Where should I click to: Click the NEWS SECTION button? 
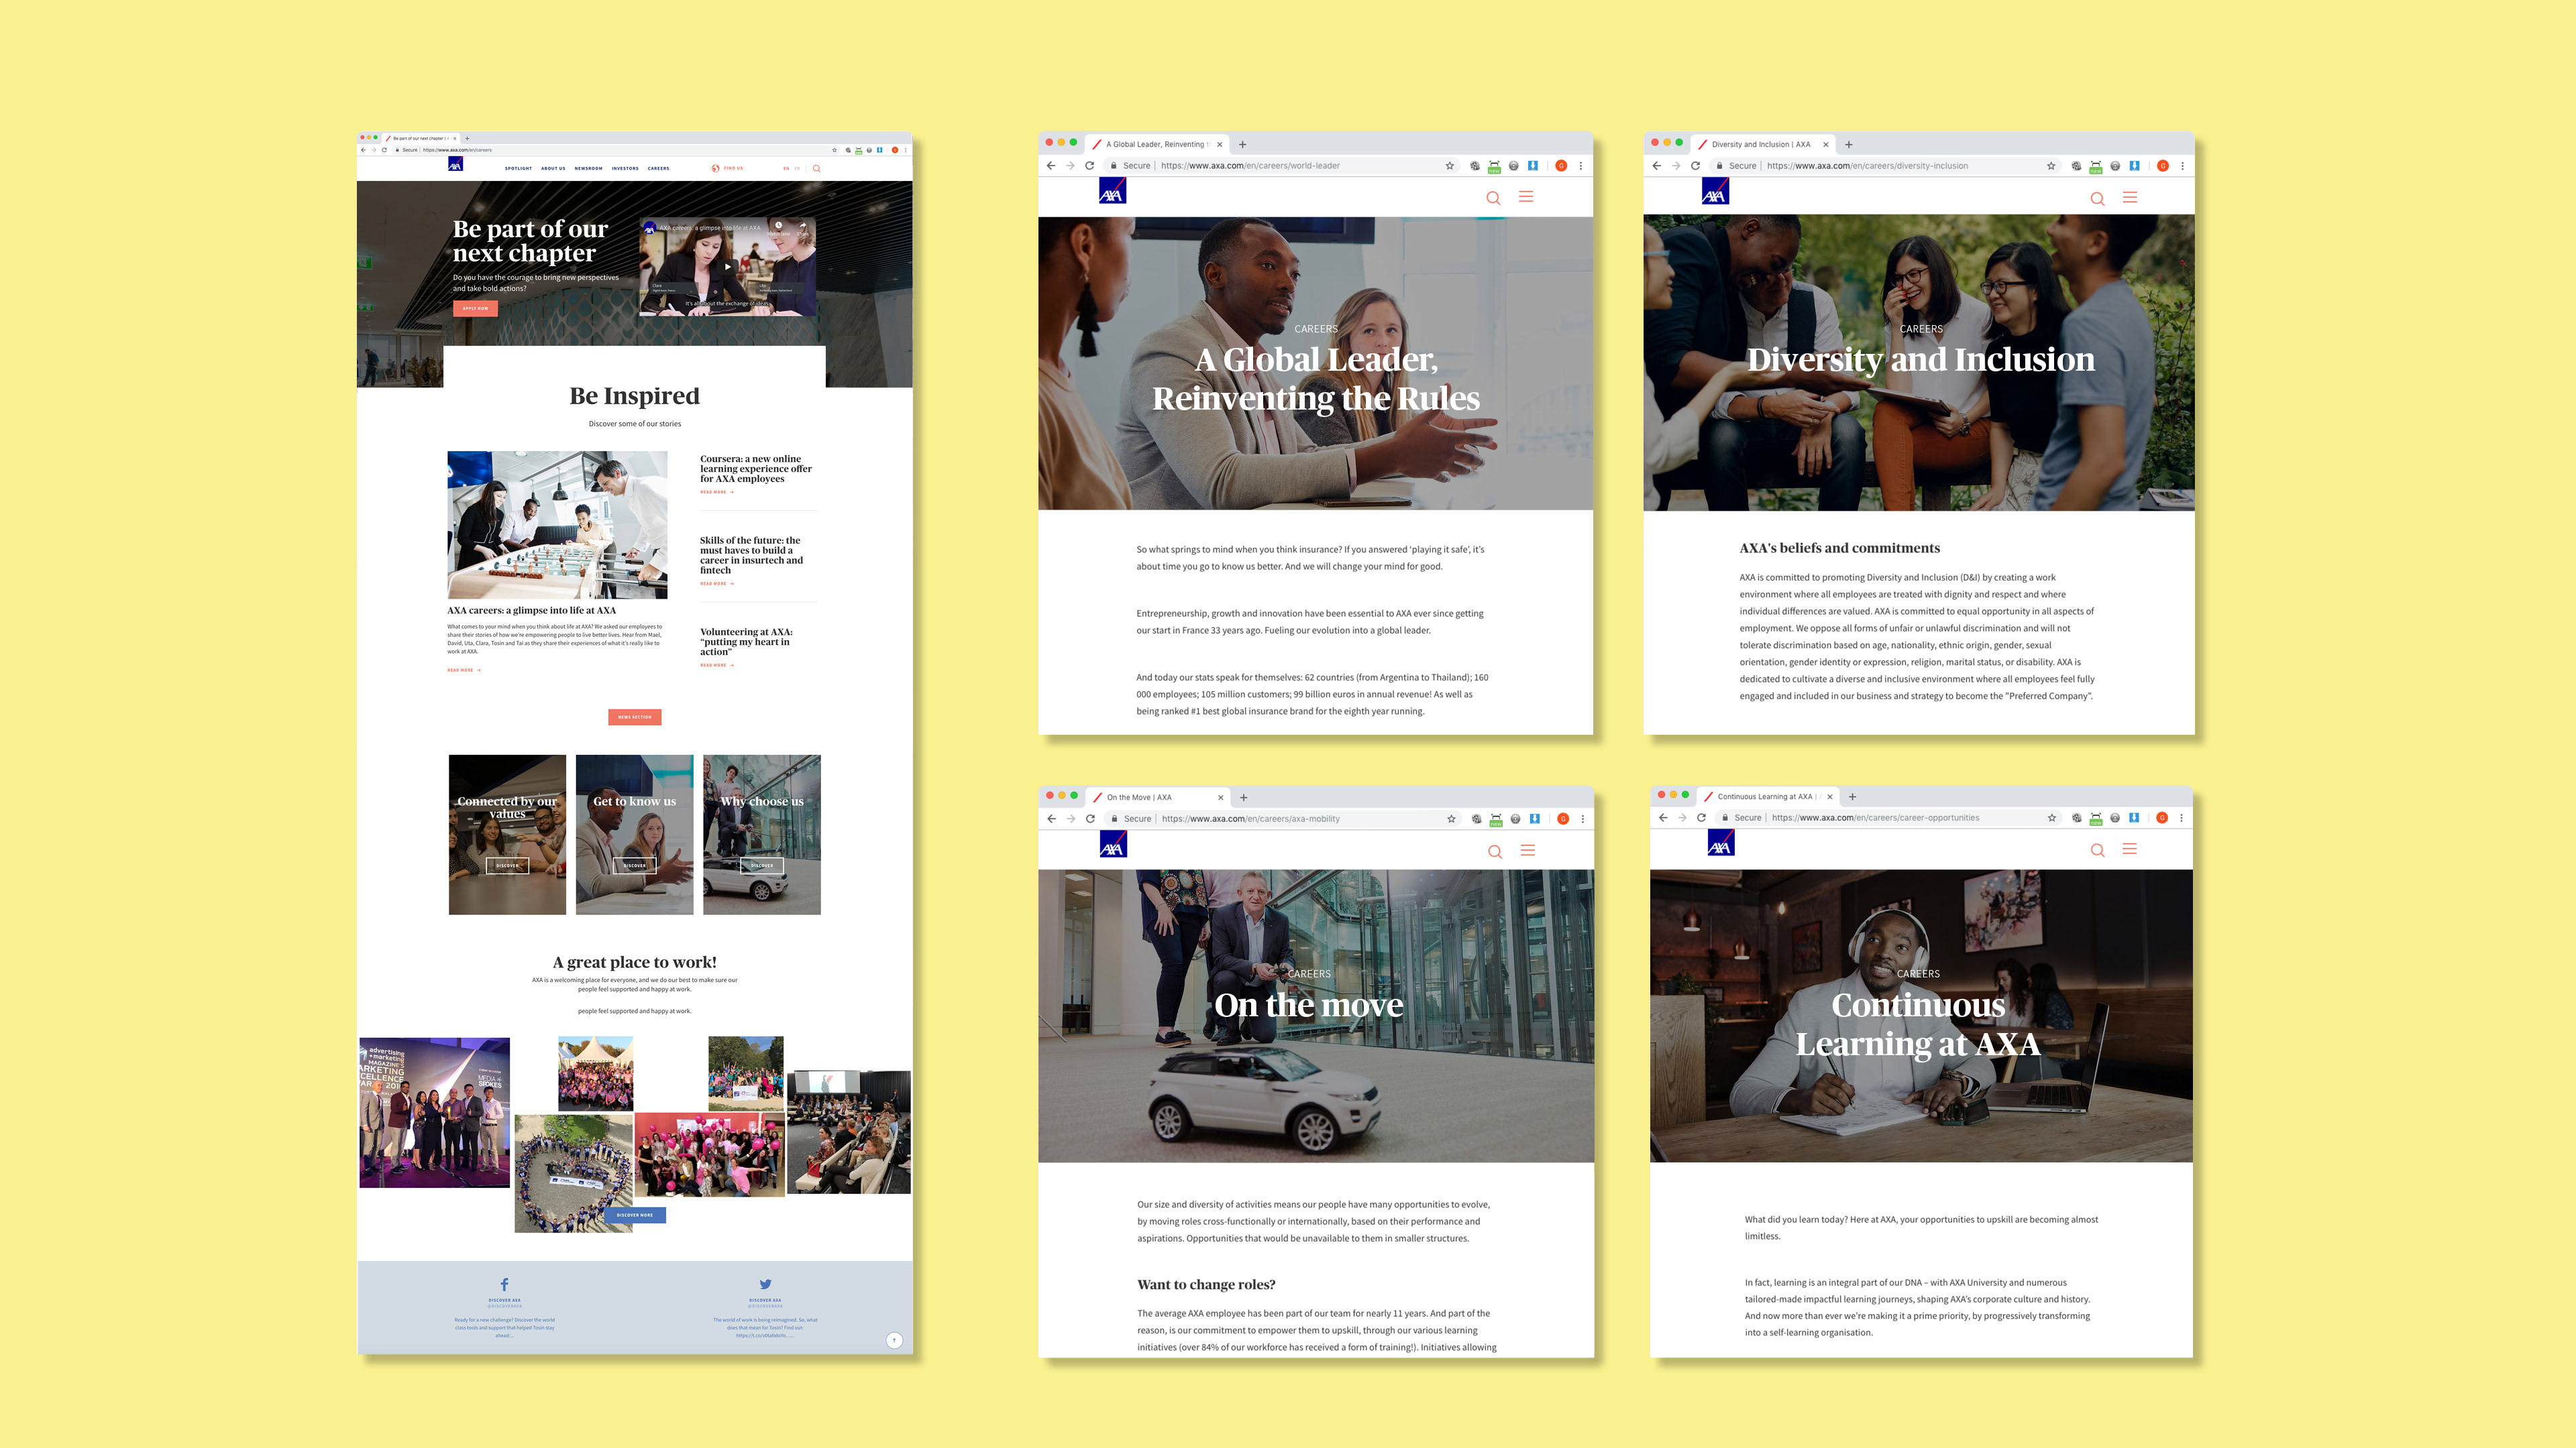[634, 717]
